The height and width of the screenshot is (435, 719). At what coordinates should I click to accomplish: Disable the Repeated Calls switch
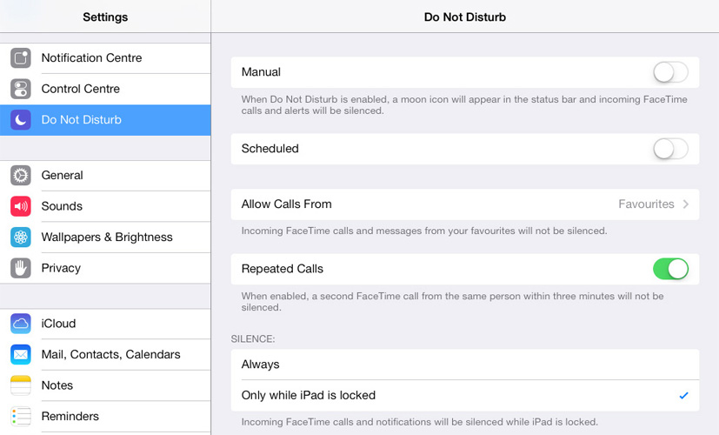click(670, 269)
